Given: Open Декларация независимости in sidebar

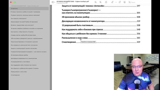Looking at the screenshot, I should [x=24, y=58].
